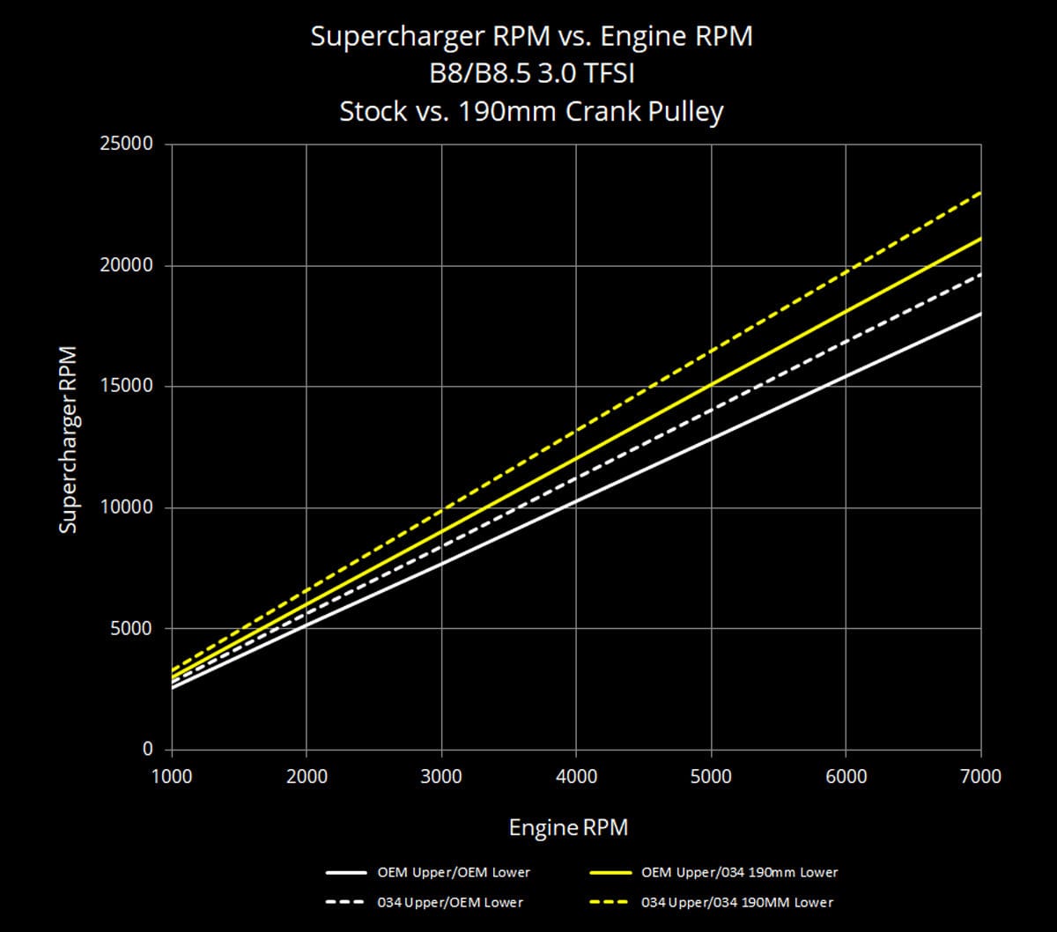Select the 'OEM Upper/034 190mm Lower' legend label

(740, 873)
